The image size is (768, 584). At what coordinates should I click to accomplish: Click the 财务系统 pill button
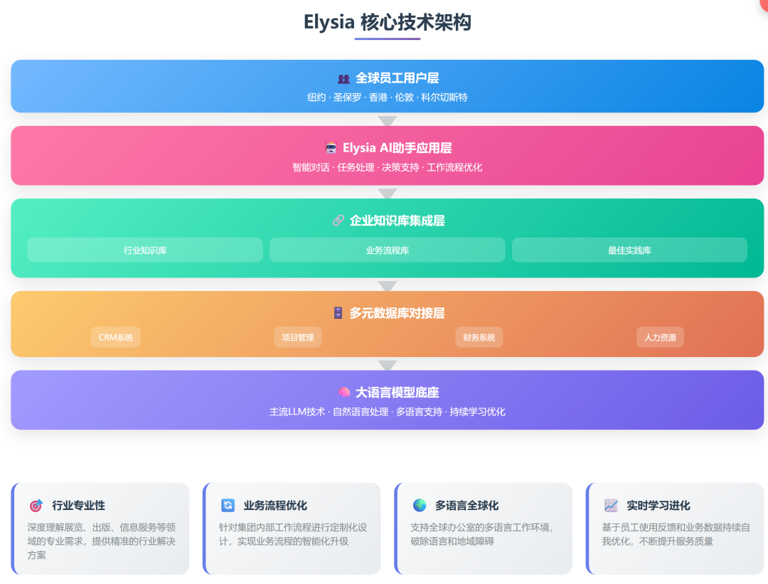coord(479,336)
